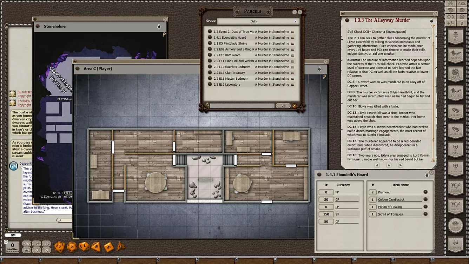Open the Maps sidebar button
The height and width of the screenshot is (264, 469).
[x=456, y=74]
